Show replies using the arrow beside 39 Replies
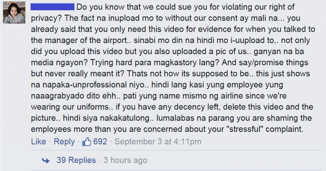 (x=46, y=160)
